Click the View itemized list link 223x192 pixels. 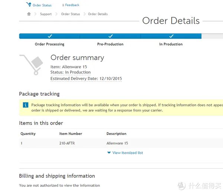127,153
